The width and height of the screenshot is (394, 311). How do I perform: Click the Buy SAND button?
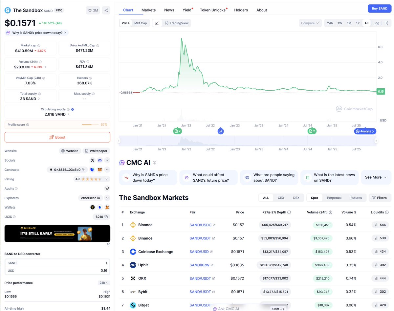click(x=380, y=8)
